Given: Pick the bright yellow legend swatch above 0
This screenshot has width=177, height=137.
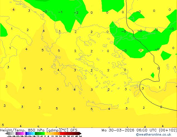Looking at the screenshot, I should (46, 133).
